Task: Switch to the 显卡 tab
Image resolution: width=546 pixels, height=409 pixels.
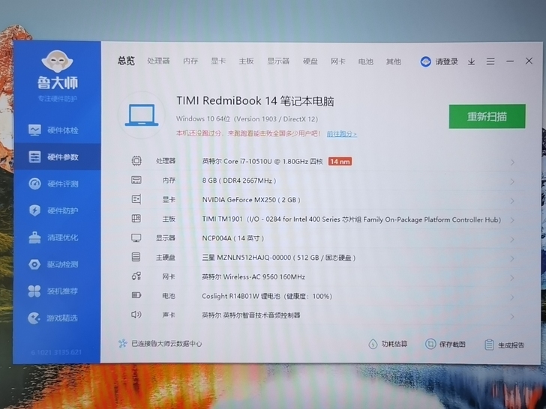Action: [x=218, y=61]
